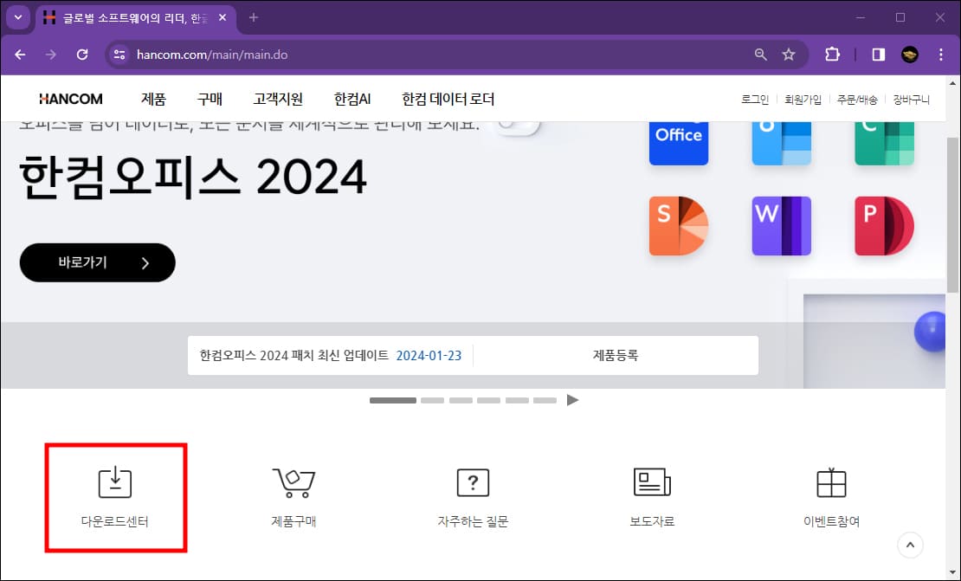The width and height of the screenshot is (961, 581).
Task: Open the 제품 menu
Action: [153, 99]
